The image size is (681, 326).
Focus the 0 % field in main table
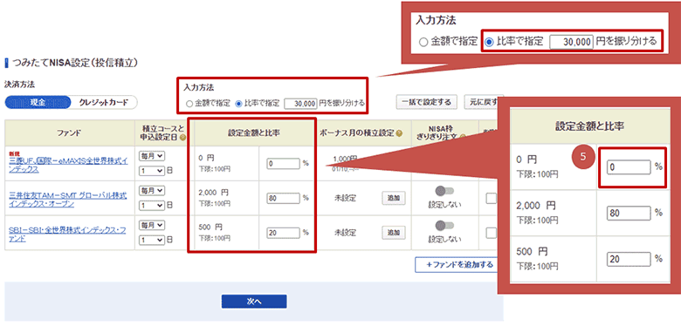284,163
